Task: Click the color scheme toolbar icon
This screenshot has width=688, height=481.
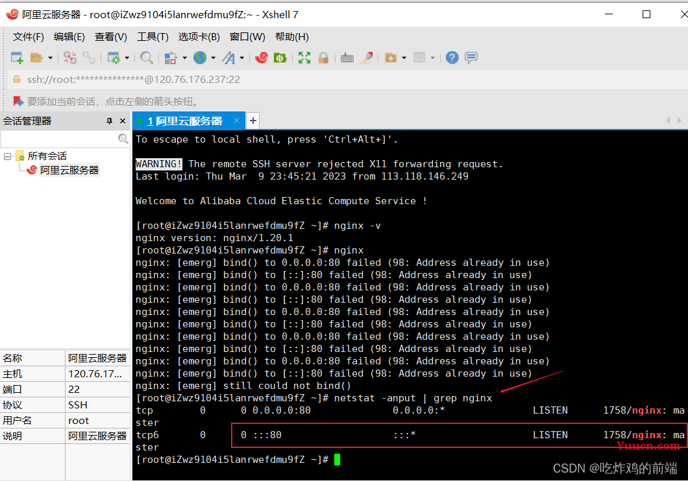Action: pos(171,58)
